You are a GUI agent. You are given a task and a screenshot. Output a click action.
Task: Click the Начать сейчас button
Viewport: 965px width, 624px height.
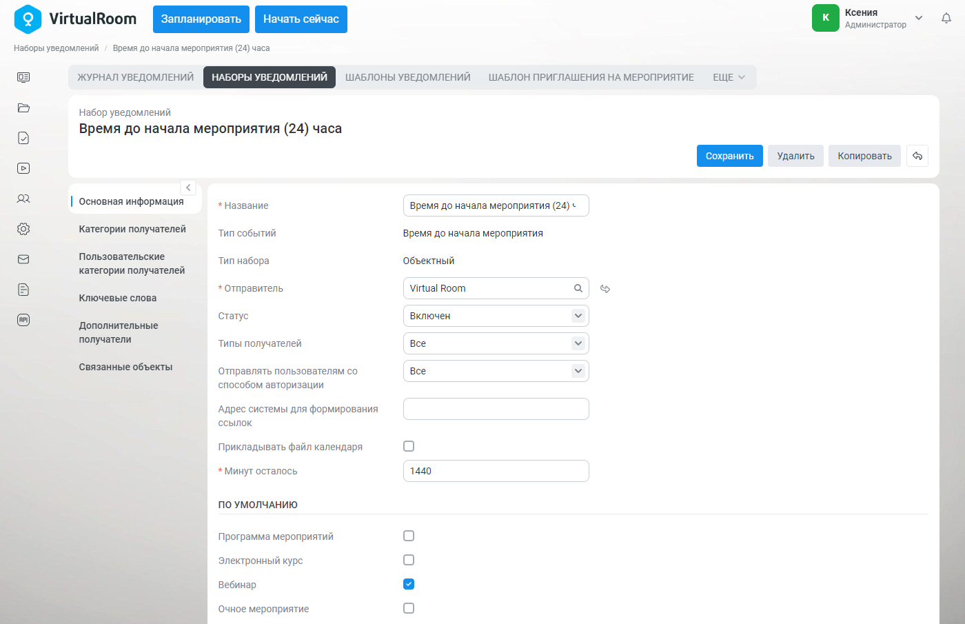(x=301, y=19)
